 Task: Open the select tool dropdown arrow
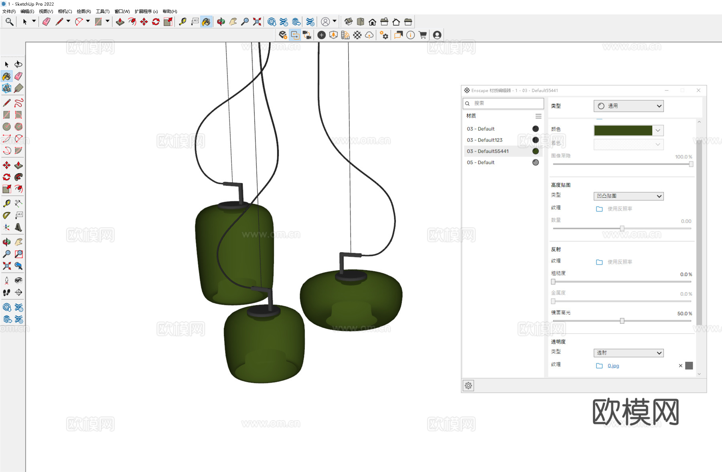coord(34,21)
